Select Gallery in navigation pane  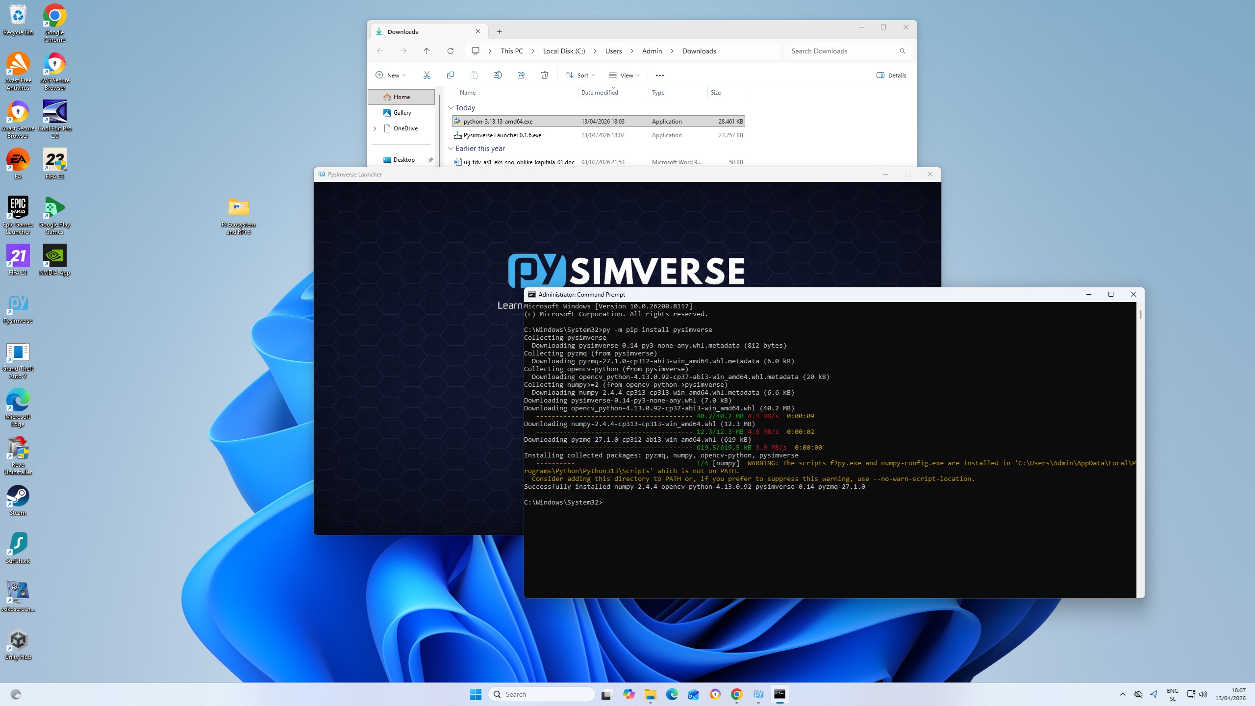tap(402, 113)
